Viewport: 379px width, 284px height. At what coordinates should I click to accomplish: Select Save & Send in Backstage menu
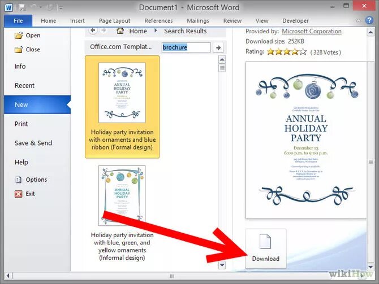33,143
